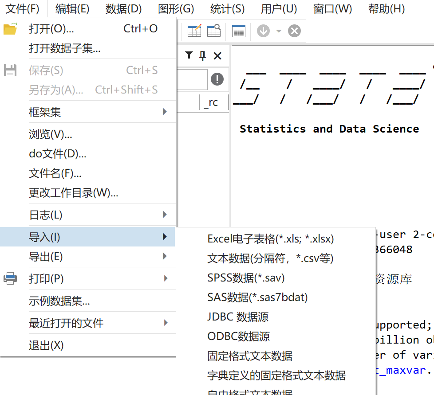Open the 窗口(W) menu
Viewport: 434px width, 395px height.
(x=332, y=9)
